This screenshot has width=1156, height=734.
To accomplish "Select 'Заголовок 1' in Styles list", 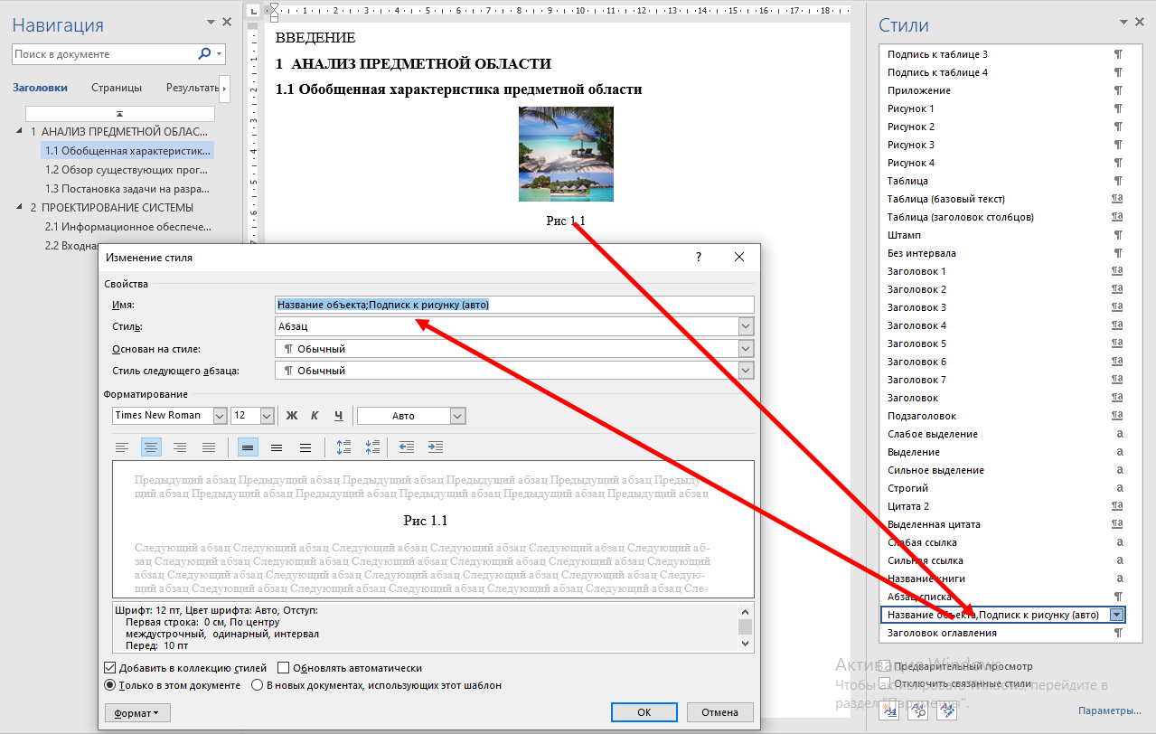I will coord(916,271).
